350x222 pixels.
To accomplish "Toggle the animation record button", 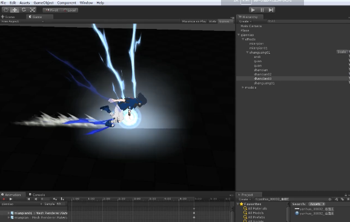I will click(x=4, y=199).
